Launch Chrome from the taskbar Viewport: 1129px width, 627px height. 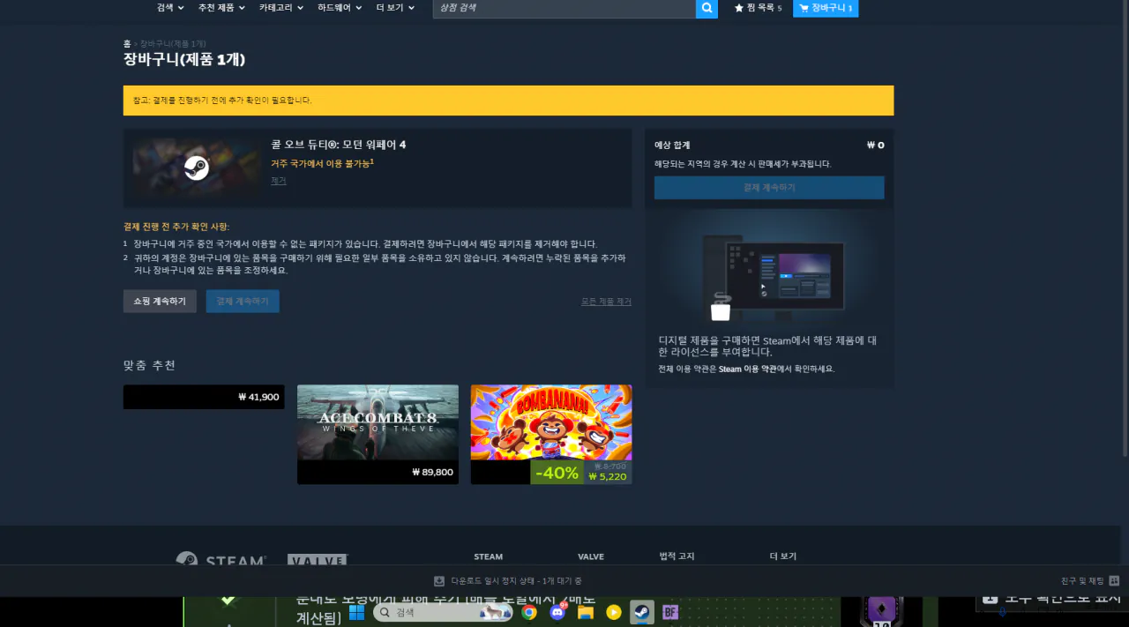[529, 612]
